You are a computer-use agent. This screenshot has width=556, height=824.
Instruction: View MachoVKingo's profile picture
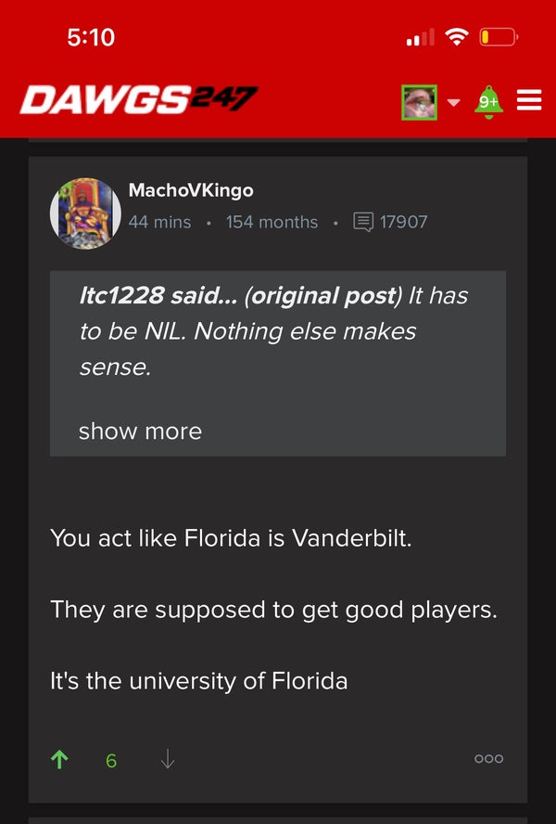point(85,214)
